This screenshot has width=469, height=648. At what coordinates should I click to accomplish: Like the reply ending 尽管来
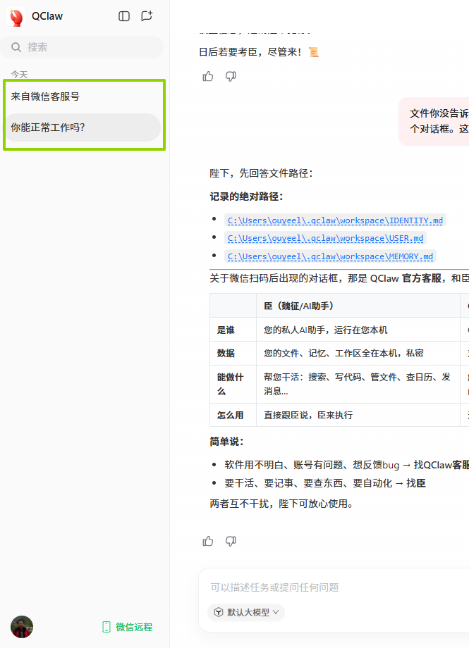pyautogui.click(x=208, y=76)
